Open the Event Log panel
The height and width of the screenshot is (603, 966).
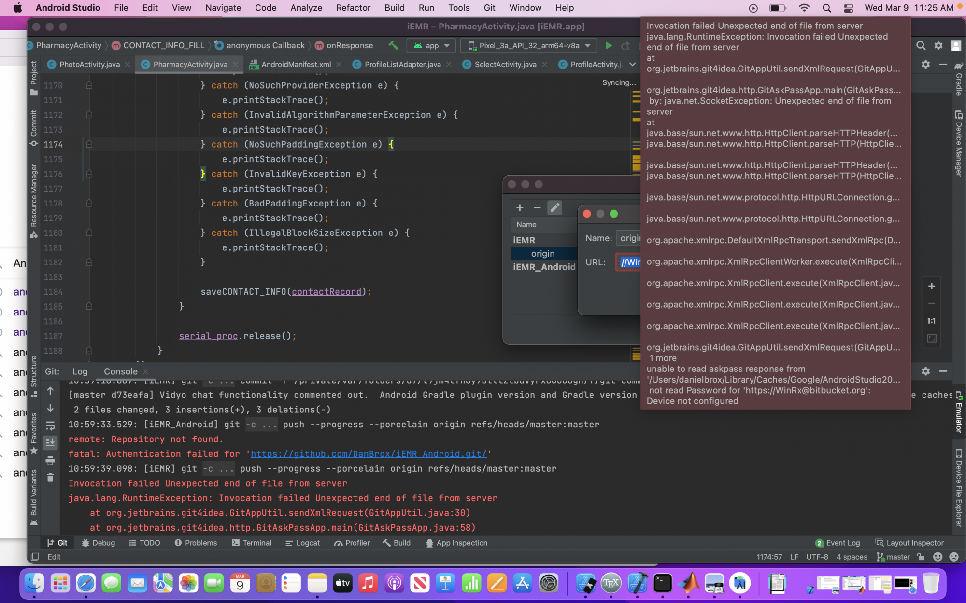pos(838,543)
